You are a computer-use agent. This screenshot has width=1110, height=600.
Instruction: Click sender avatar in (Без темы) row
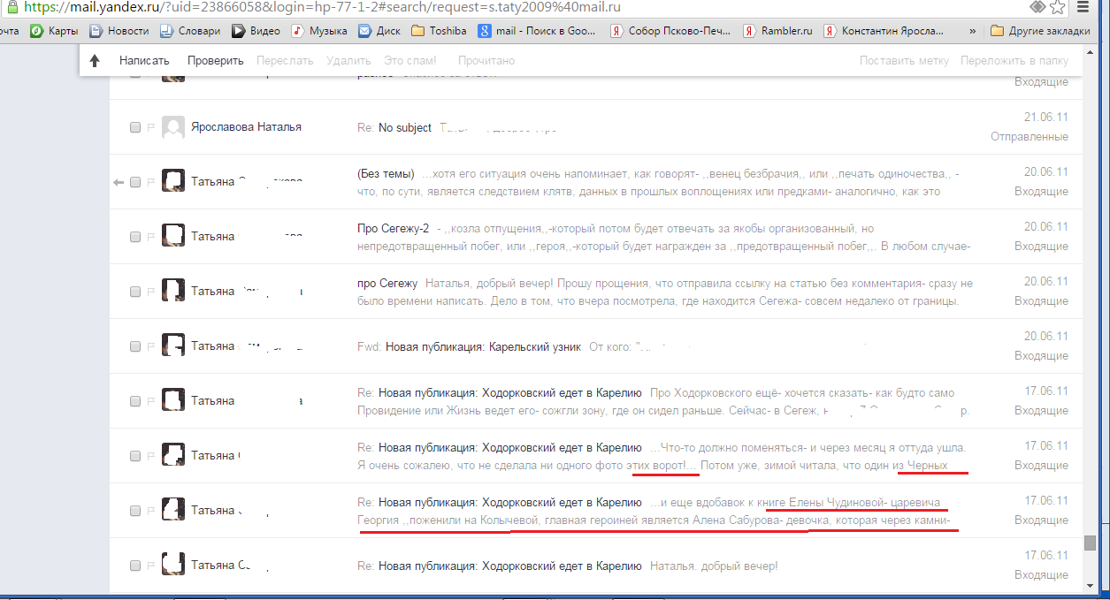(x=173, y=181)
